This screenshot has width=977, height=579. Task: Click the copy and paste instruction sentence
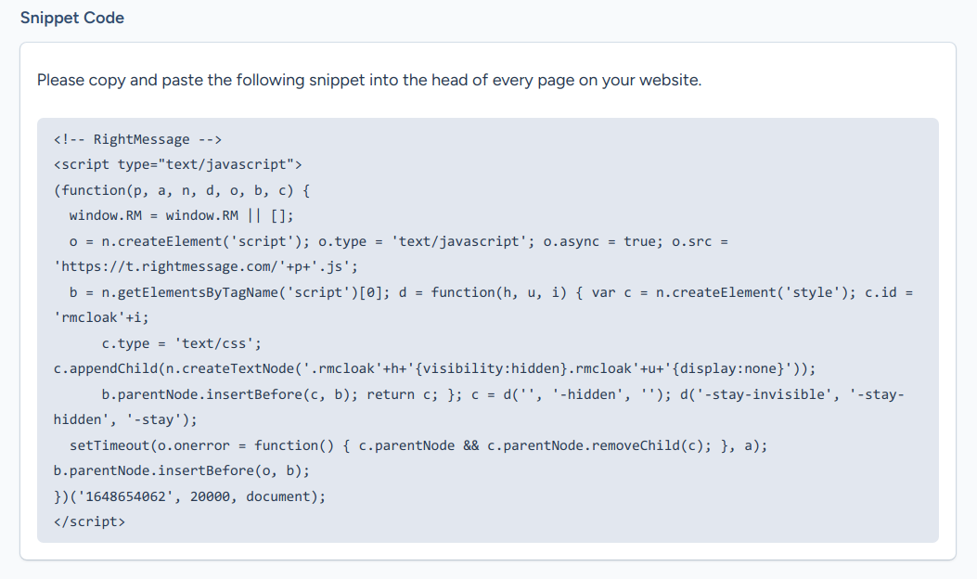click(368, 80)
